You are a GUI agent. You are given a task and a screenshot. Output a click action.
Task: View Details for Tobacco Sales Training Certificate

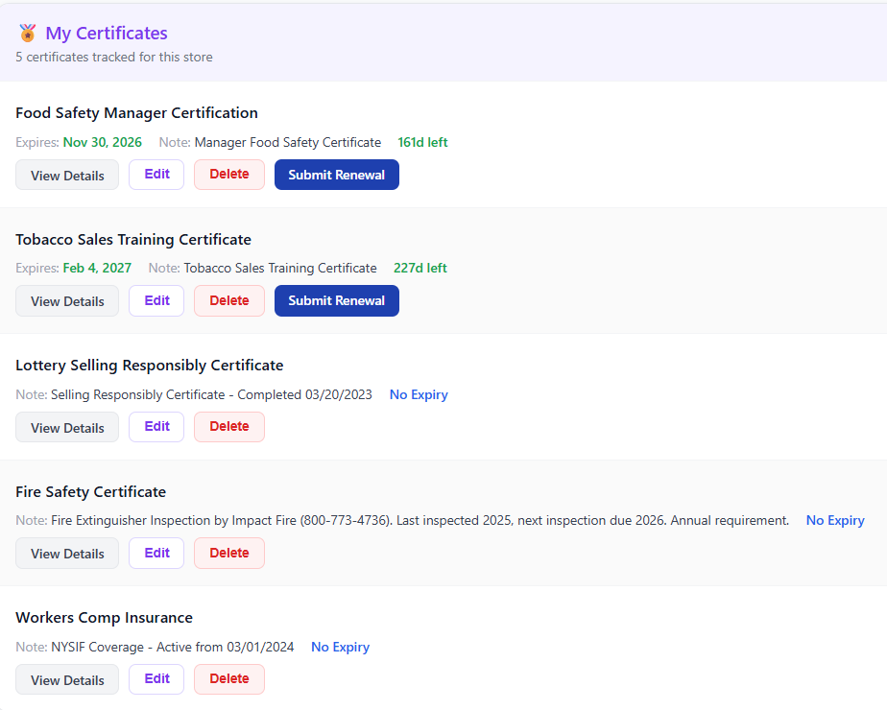[67, 301]
